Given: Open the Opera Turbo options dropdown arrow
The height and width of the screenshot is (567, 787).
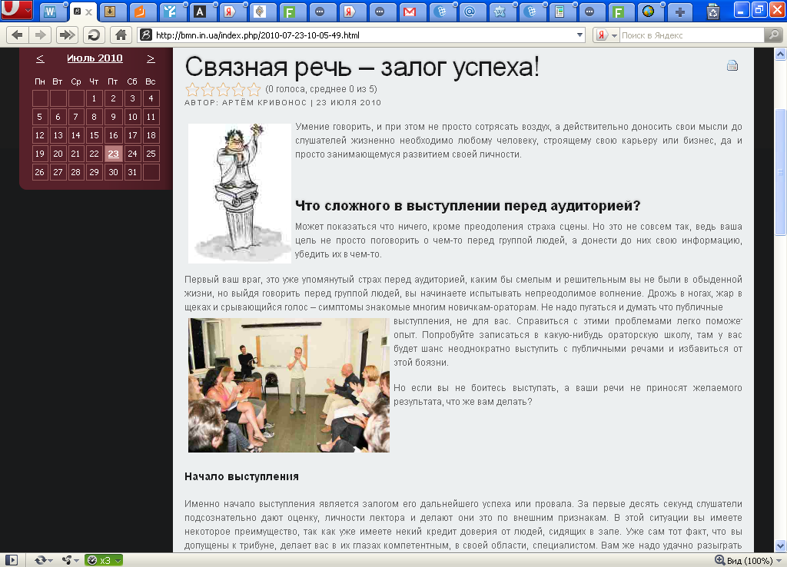Looking at the screenshot, I should tap(117, 561).
